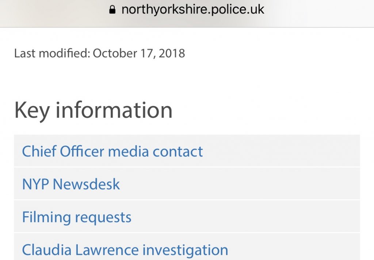The width and height of the screenshot is (374, 260).
Task: Click the Key information heading
Action: click(x=93, y=110)
